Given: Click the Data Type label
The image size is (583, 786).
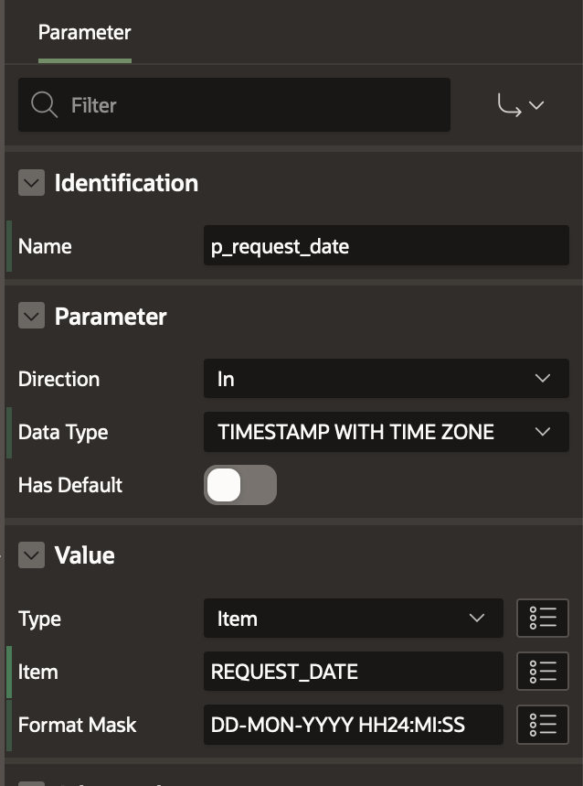Looking at the screenshot, I should click(63, 432).
